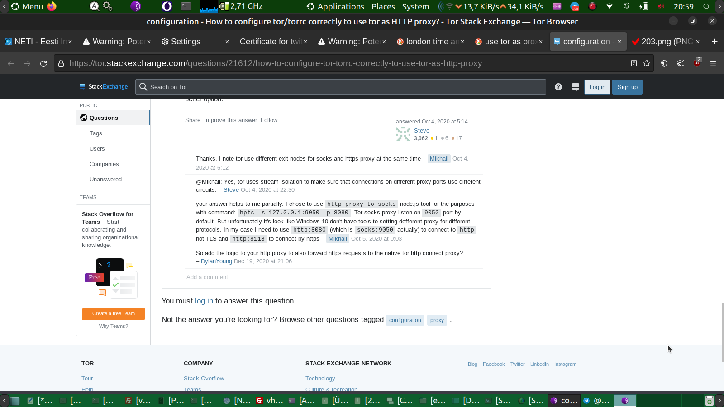Screen dimensions: 724x407
Task: Open the Menu button in top panel
Action: pos(27,6)
